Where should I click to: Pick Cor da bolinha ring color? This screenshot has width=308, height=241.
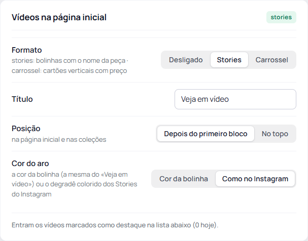pos(184,179)
